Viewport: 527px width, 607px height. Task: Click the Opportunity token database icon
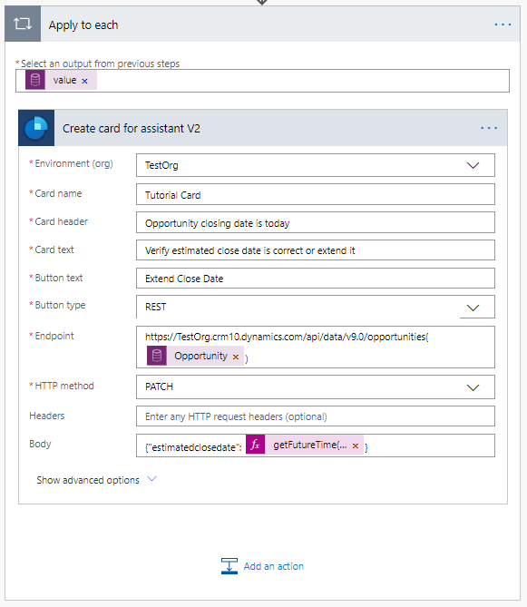157,356
